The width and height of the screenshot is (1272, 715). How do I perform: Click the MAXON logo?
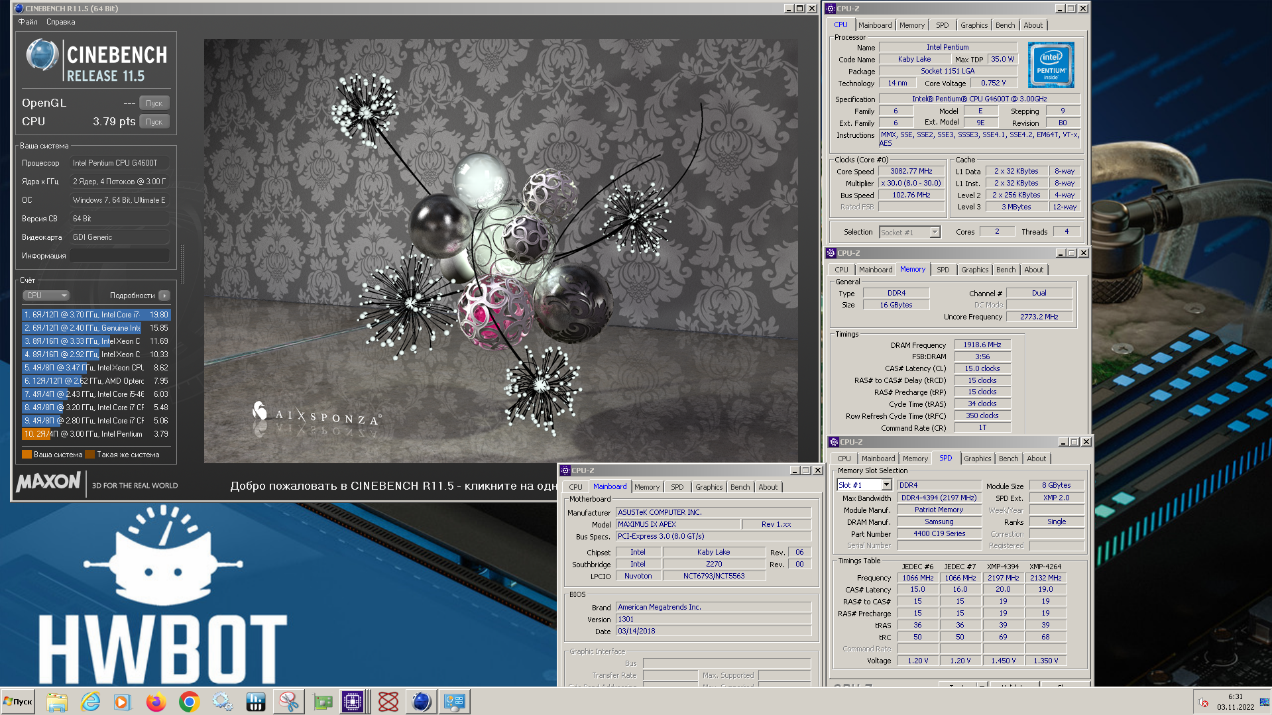click(x=48, y=482)
